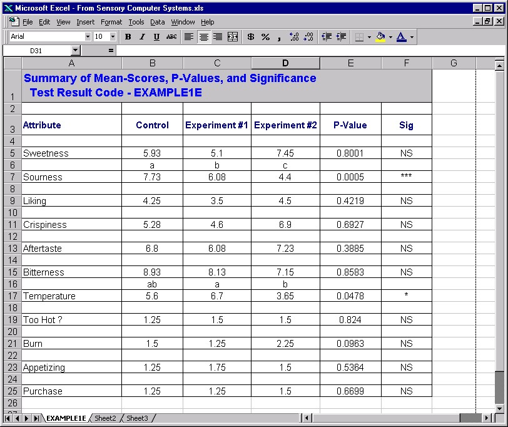Click the strikethrough ABC icon
Viewport: 508px width, 427px height.
[x=171, y=37]
